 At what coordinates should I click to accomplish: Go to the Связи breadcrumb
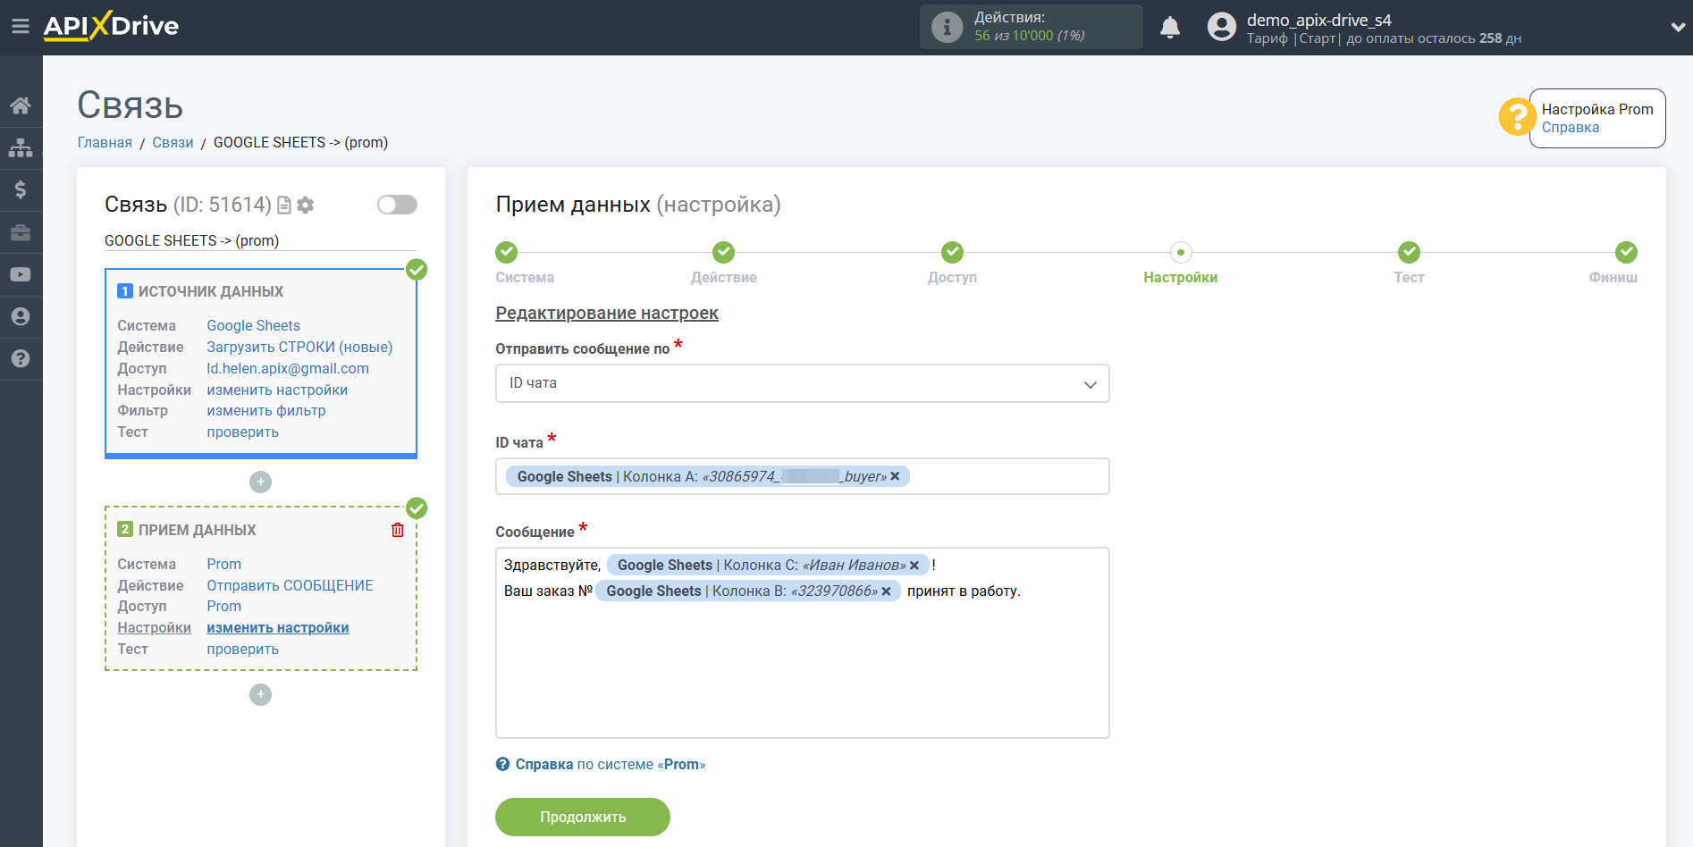pos(173,143)
